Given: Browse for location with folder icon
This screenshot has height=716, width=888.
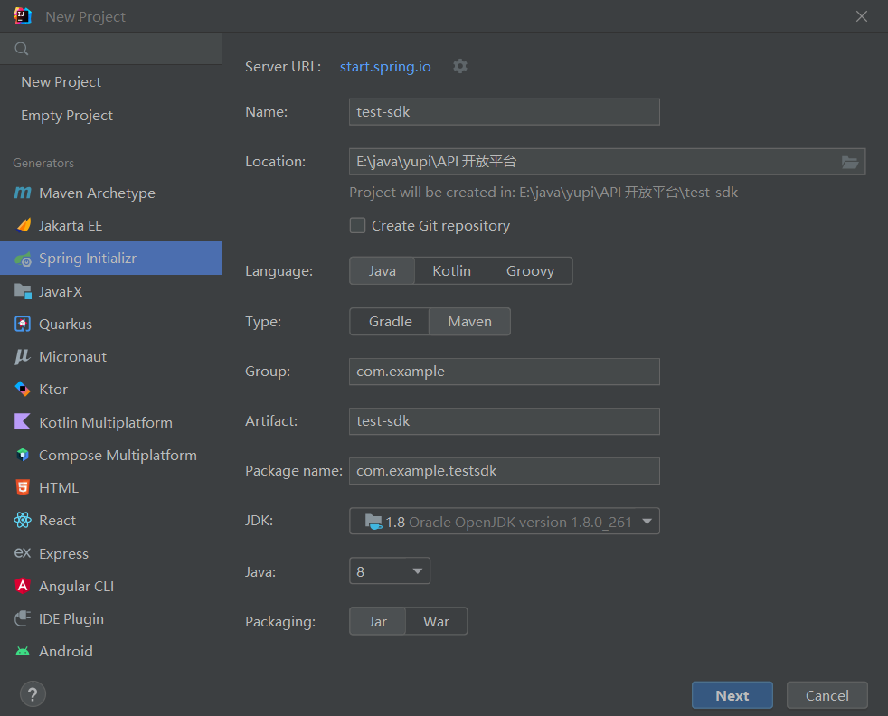Looking at the screenshot, I should pyautogui.click(x=849, y=162).
